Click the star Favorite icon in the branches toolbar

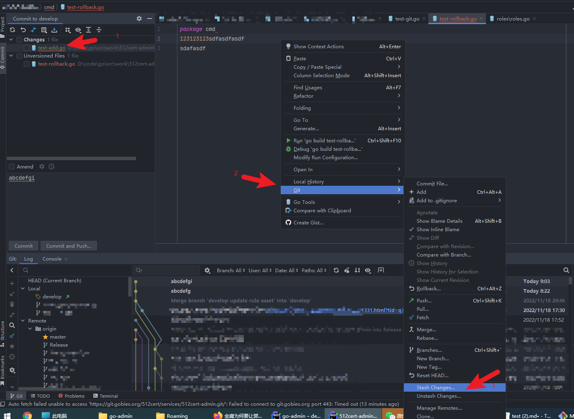click(12, 346)
